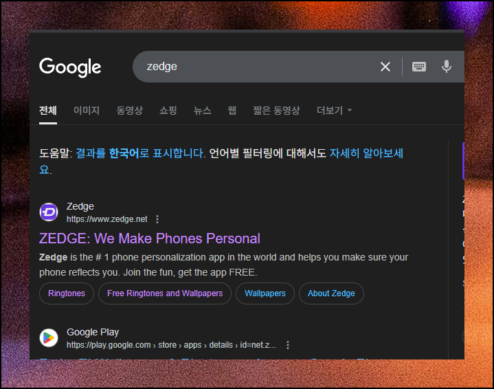Click 결과를 한국어로 표시합니다 link
494x389 pixels.
coord(140,153)
